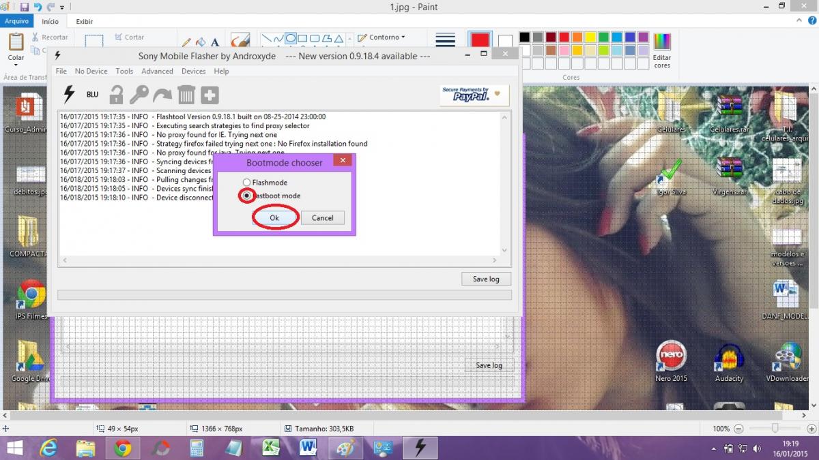Viewport: 819px width, 460px height.
Task: Click the BLU bootloader unlock icon
Action: 92,94
